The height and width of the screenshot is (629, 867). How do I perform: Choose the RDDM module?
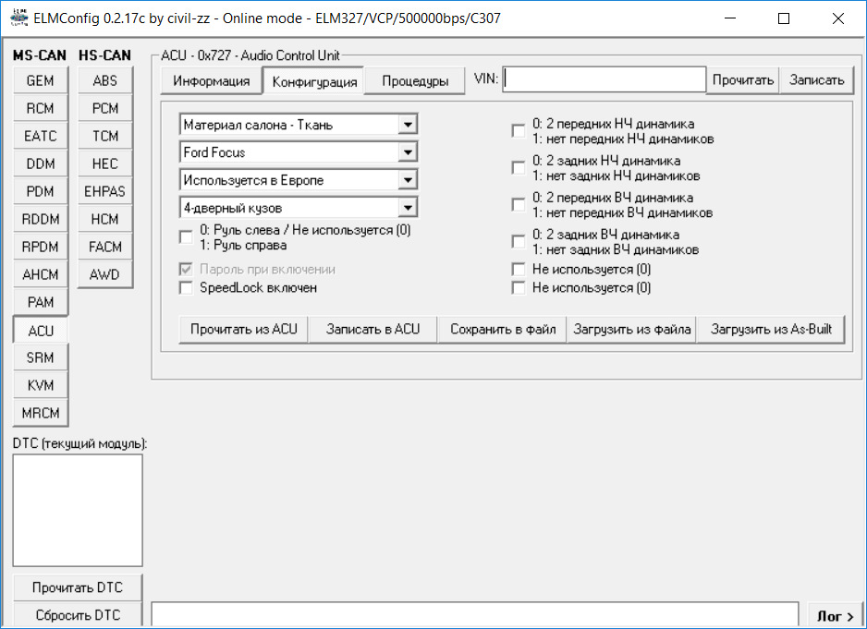click(x=41, y=219)
